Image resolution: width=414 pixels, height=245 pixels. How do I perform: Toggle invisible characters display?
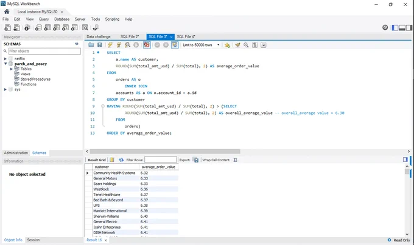click(254, 45)
